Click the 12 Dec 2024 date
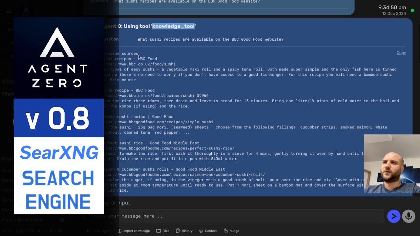 pos(394,14)
